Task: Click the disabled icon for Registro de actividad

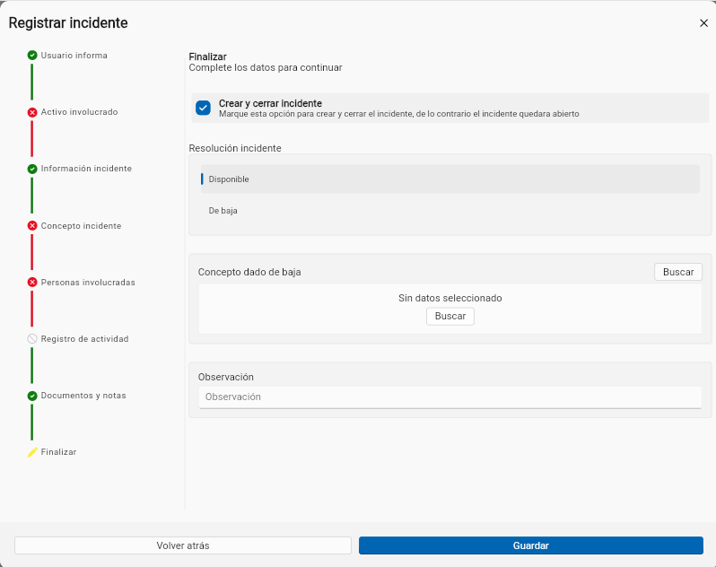Action: pos(32,339)
